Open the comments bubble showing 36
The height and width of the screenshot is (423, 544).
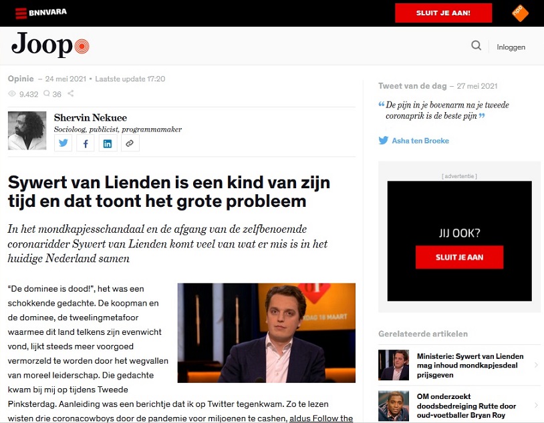52,94
